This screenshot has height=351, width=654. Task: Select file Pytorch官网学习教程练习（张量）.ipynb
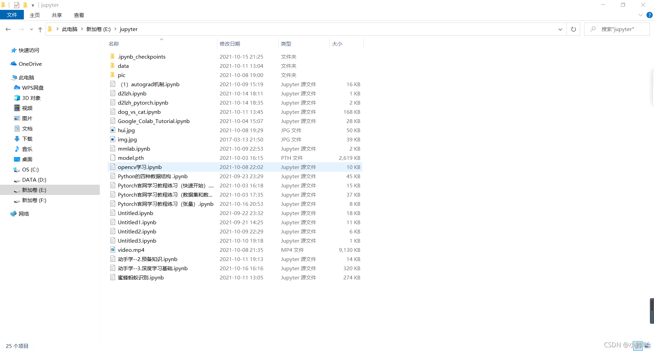coord(166,204)
